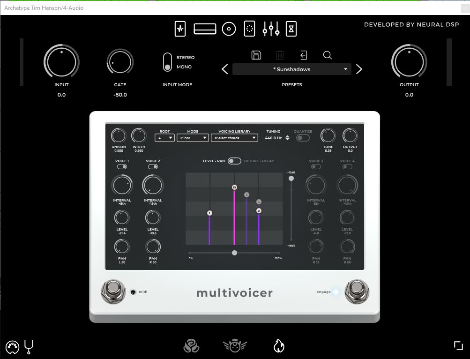Image resolution: width=470 pixels, height=359 pixels.
Task: Open the equalizer sliders section icon
Action: click(x=271, y=29)
